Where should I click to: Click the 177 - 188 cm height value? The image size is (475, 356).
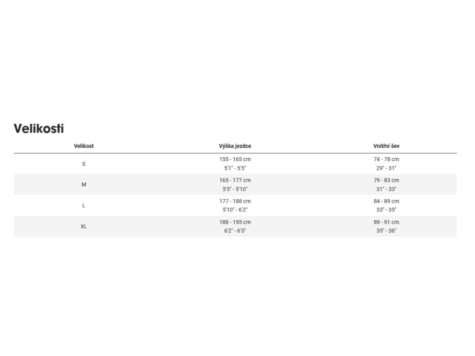(235, 201)
